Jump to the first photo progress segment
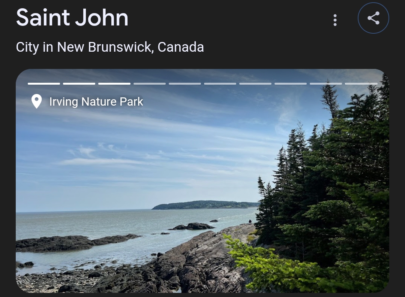The height and width of the screenshot is (297, 405). (x=44, y=84)
